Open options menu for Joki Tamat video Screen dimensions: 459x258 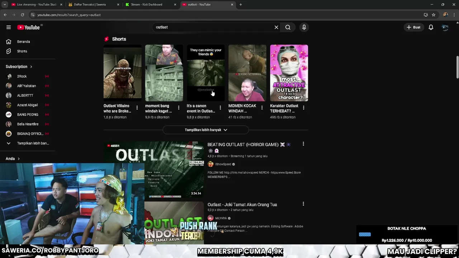click(x=303, y=204)
